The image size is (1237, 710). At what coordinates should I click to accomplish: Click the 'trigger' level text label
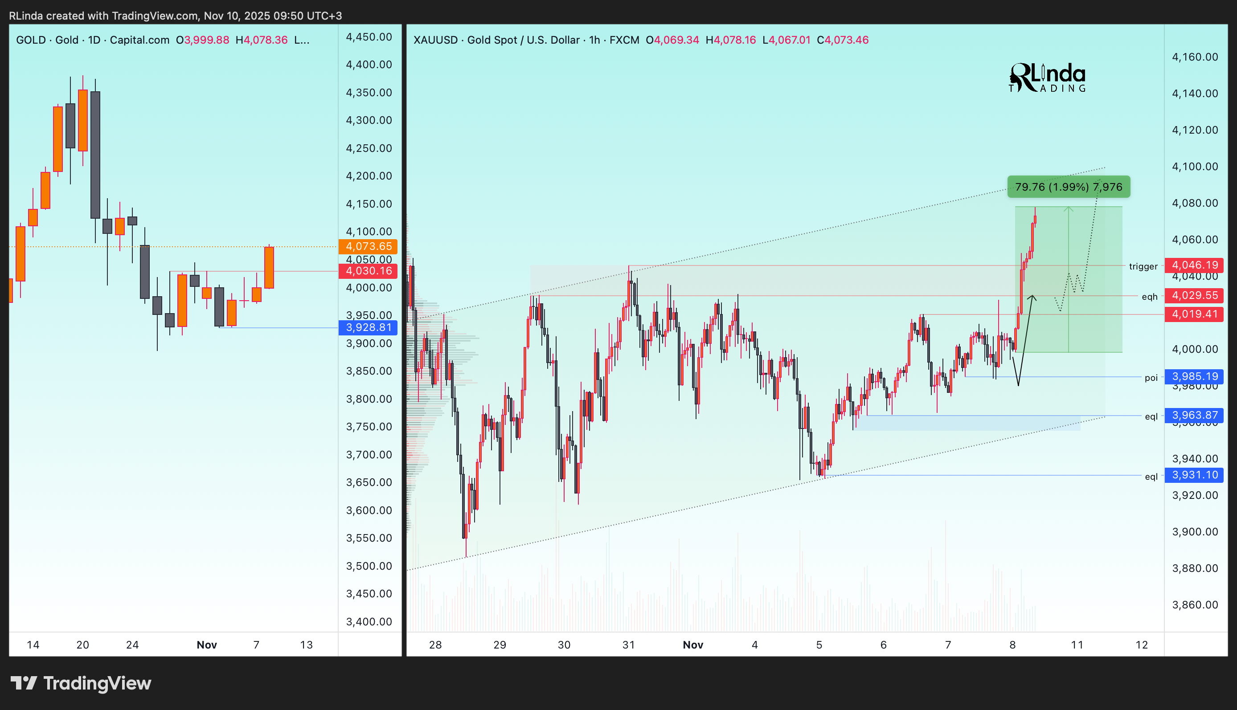click(x=1143, y=266)
